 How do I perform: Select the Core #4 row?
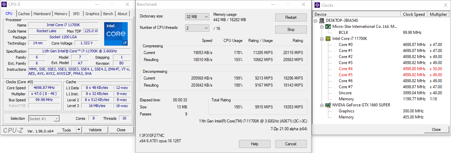tap(345, 69)
